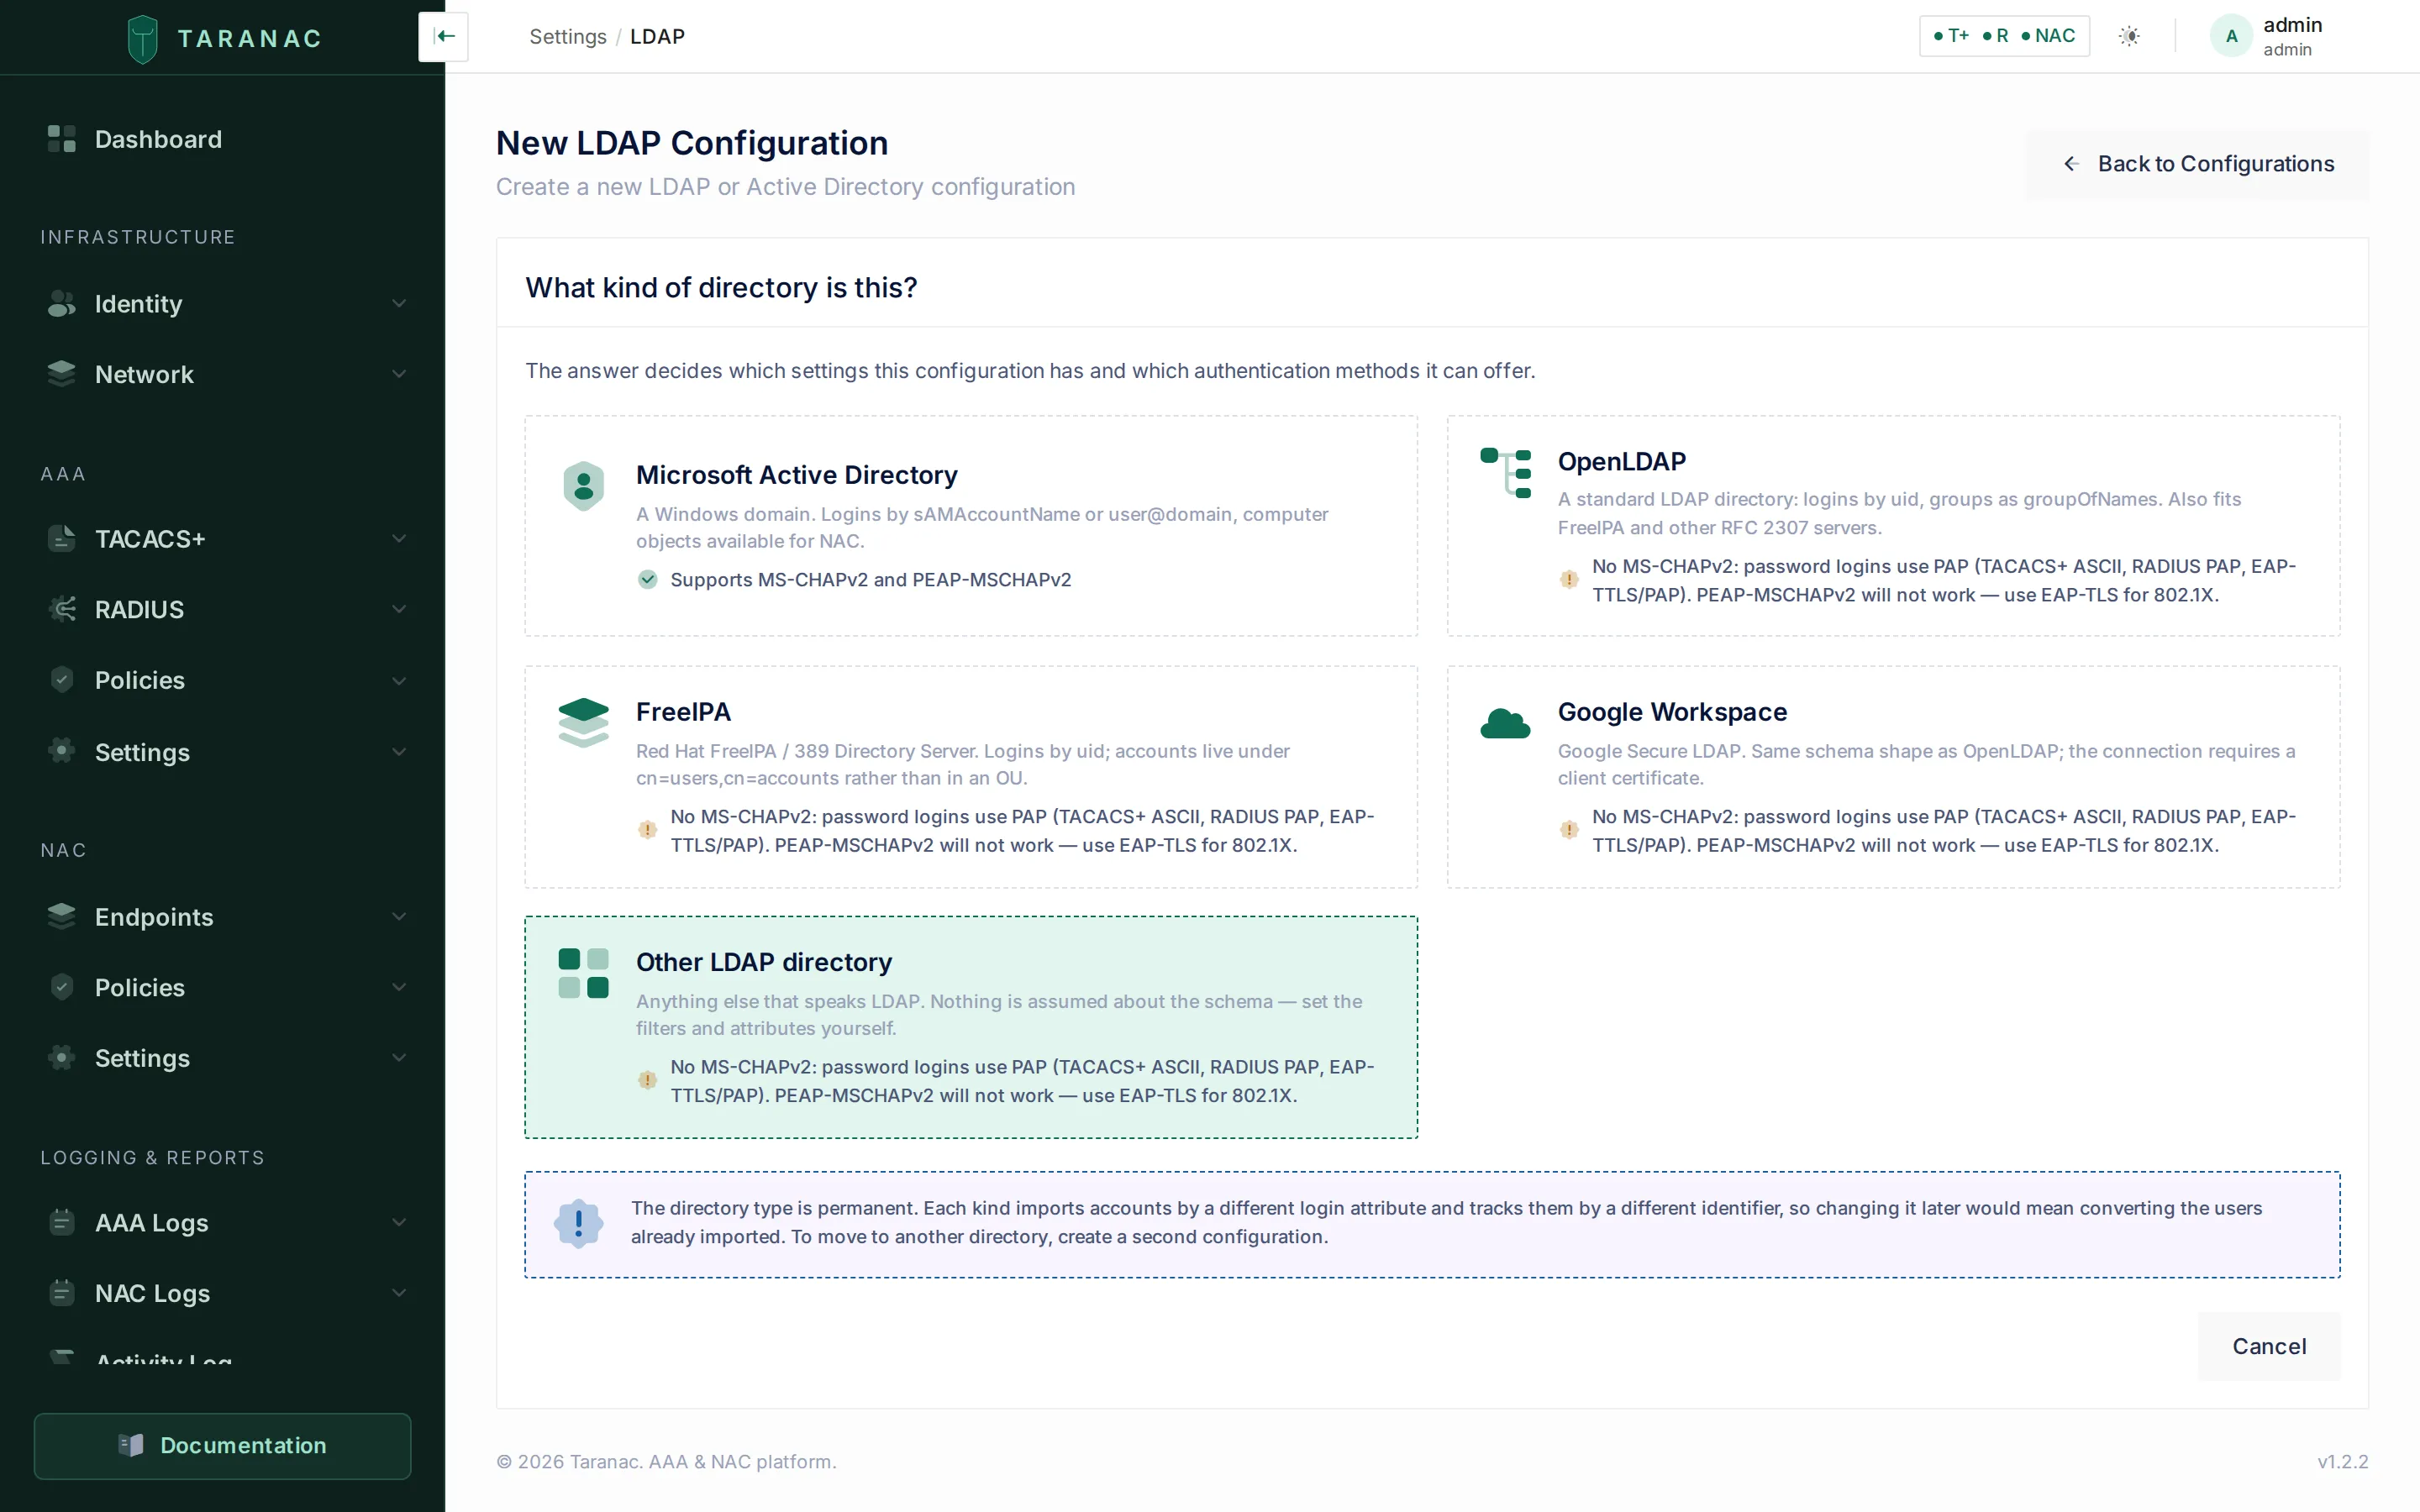
Task: Choose the Google Workspace directory option
Action: click(1893, 777)
